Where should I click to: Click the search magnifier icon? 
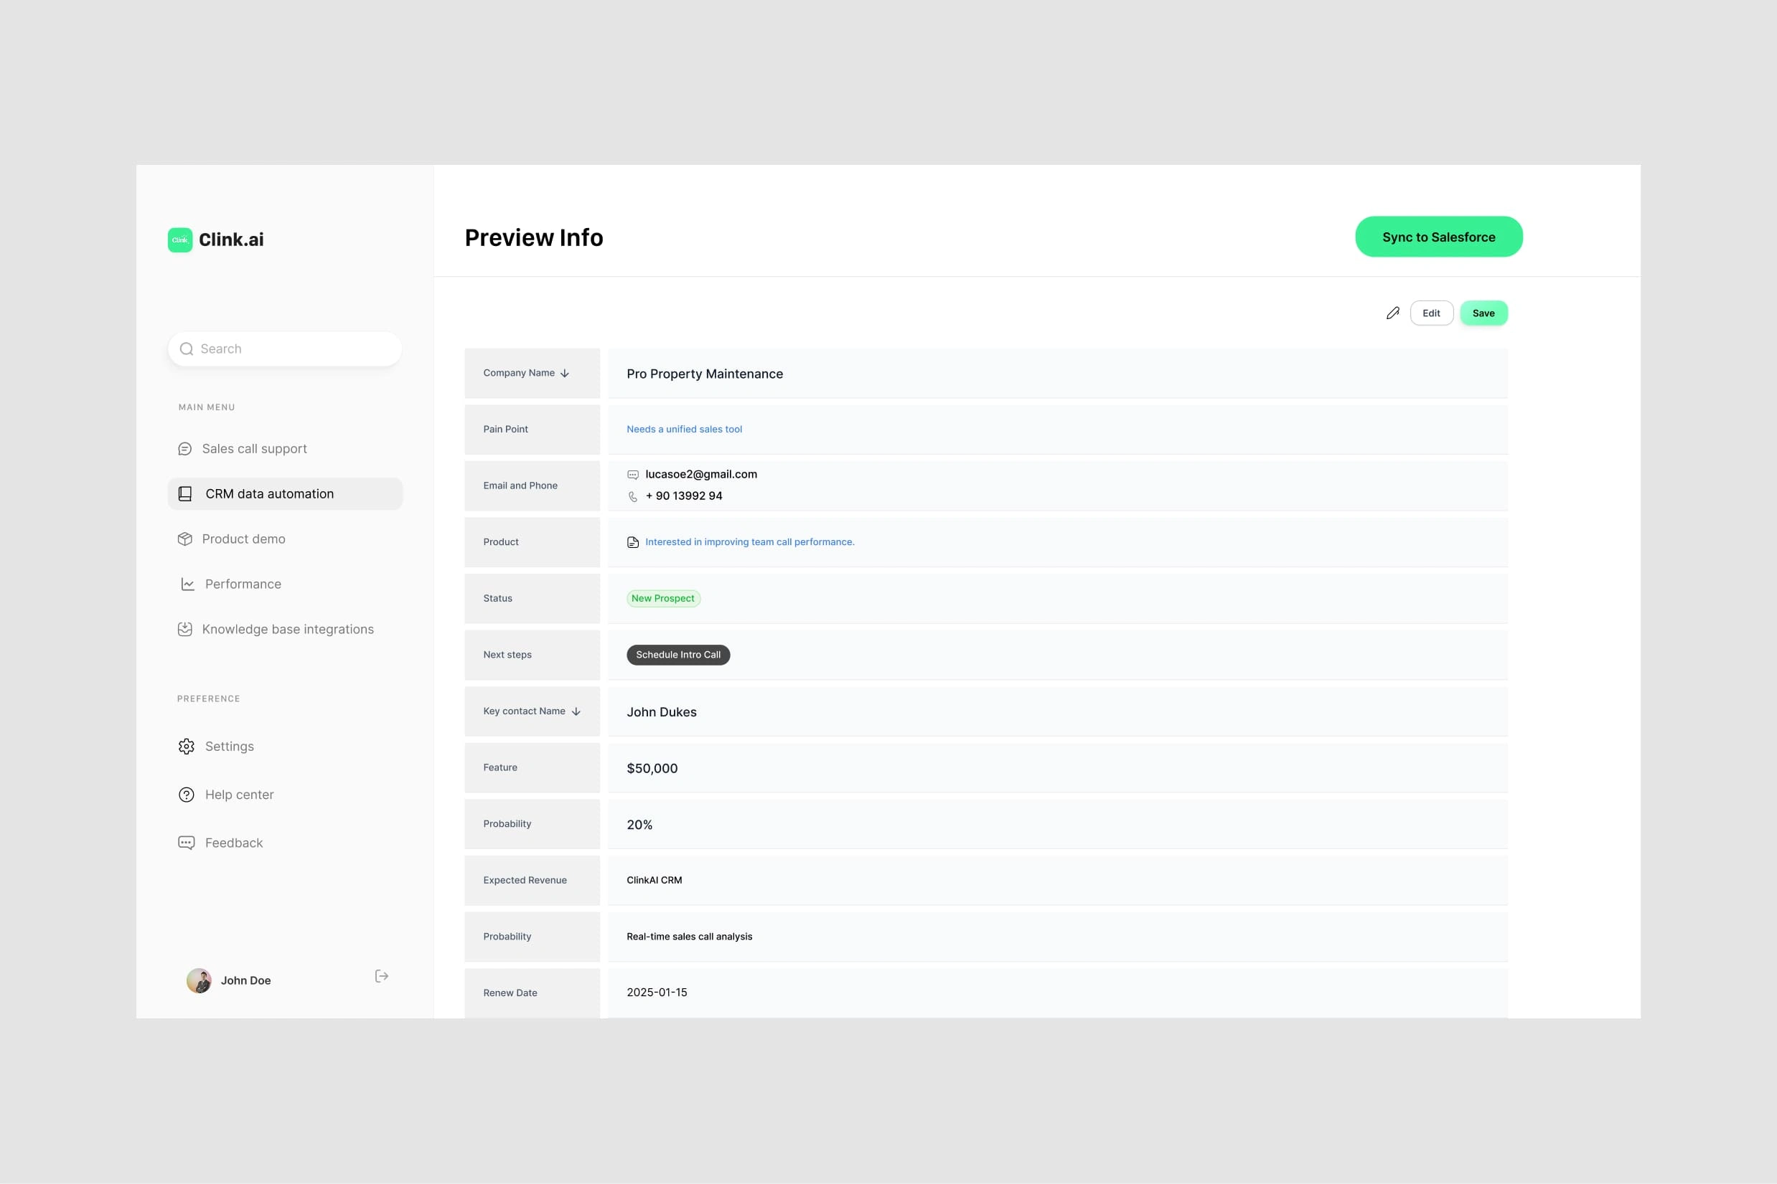pos(187,349)
